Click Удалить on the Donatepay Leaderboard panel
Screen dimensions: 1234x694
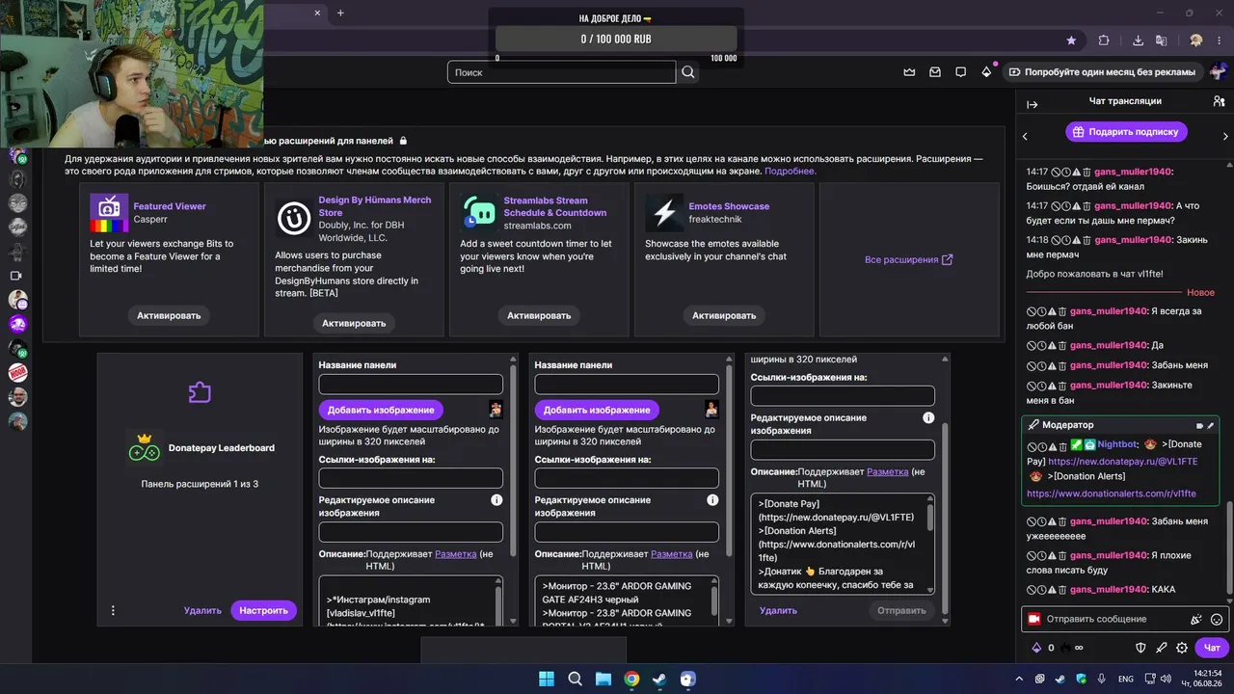point(202,610)
